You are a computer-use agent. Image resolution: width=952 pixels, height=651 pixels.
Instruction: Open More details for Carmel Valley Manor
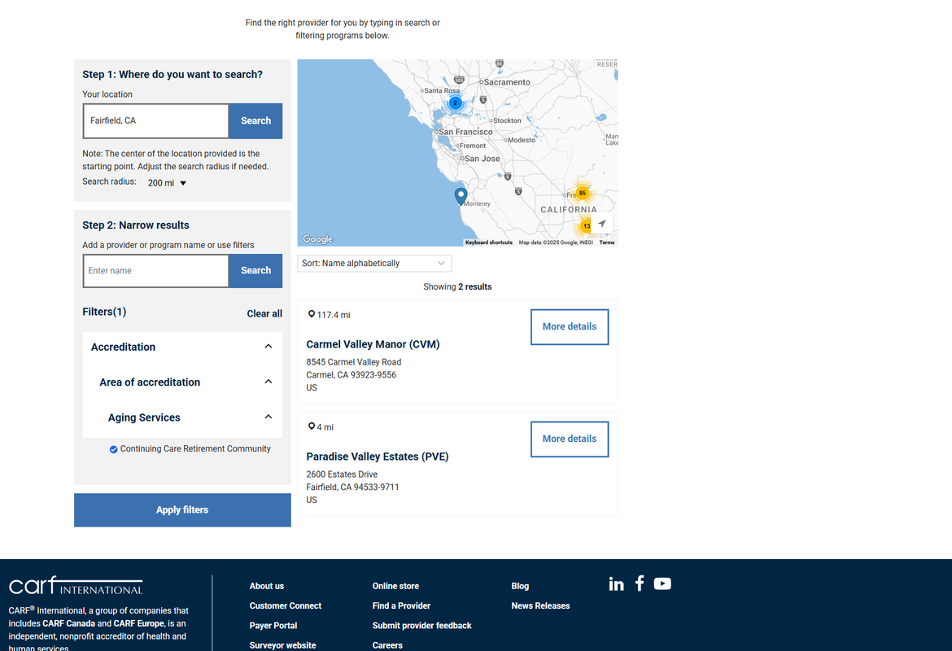click(x=570, y=326)
